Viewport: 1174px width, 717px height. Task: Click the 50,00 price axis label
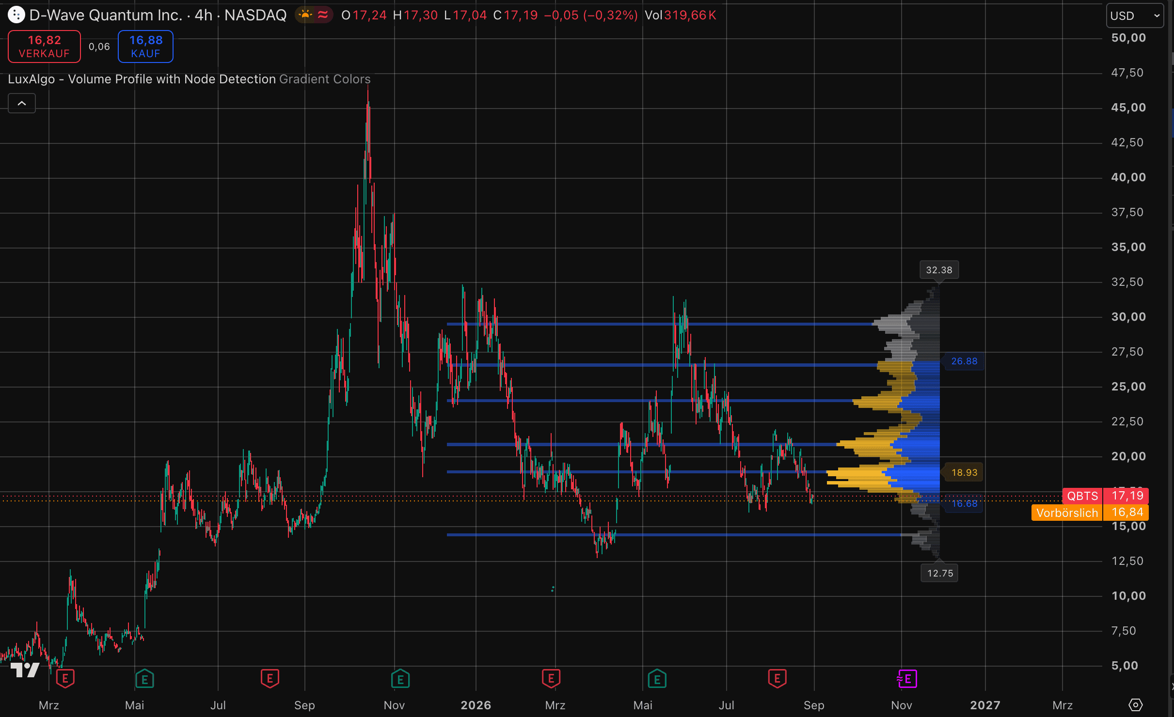(x=1129, y=38)
